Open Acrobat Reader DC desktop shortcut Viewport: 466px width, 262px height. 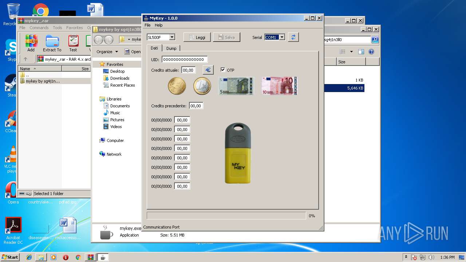tap(13, 231)
